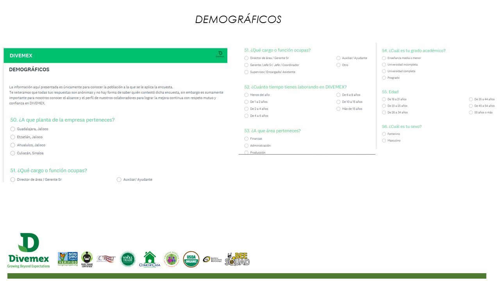
Task: Select Supervisor/ Encargado/ Asistente option
Action: pyautogui.click(x=246, y=72)
